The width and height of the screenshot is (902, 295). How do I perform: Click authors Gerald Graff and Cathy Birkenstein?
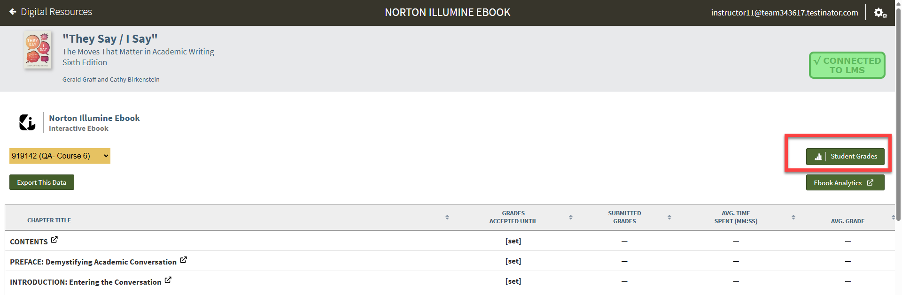(111, 80)
